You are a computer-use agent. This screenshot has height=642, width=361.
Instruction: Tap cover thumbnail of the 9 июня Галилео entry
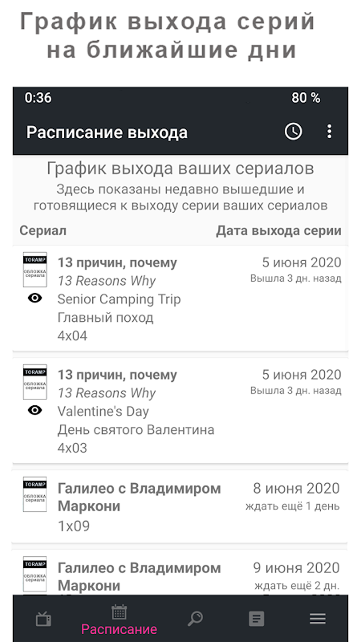35,574
